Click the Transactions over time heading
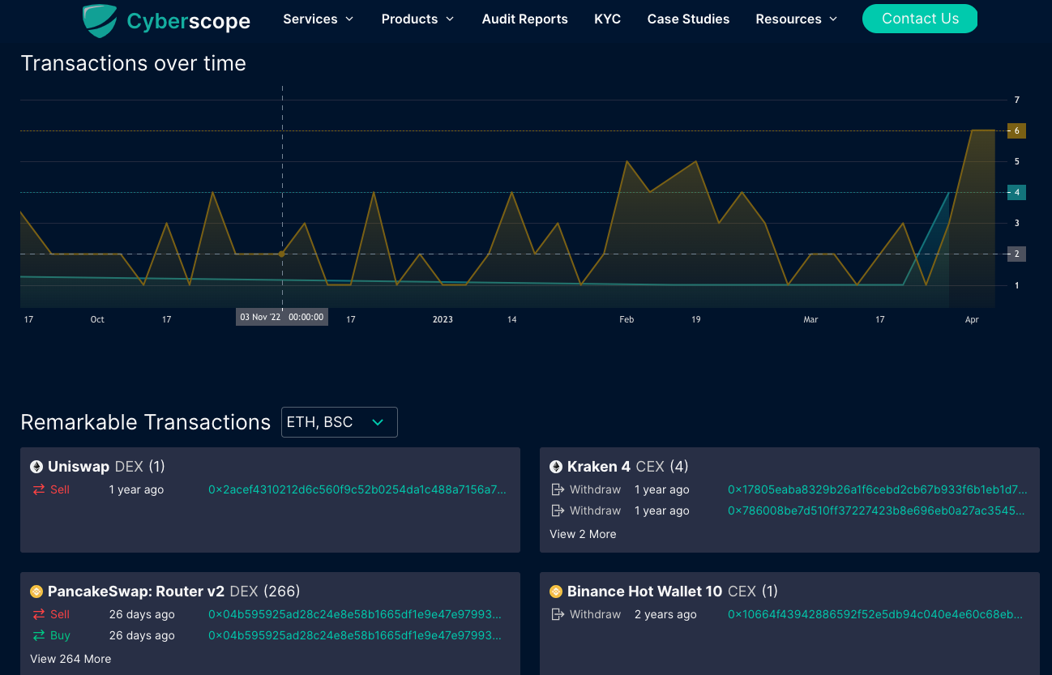The height and width of the screenshot is (675, 1052). (x=133, y=63)
